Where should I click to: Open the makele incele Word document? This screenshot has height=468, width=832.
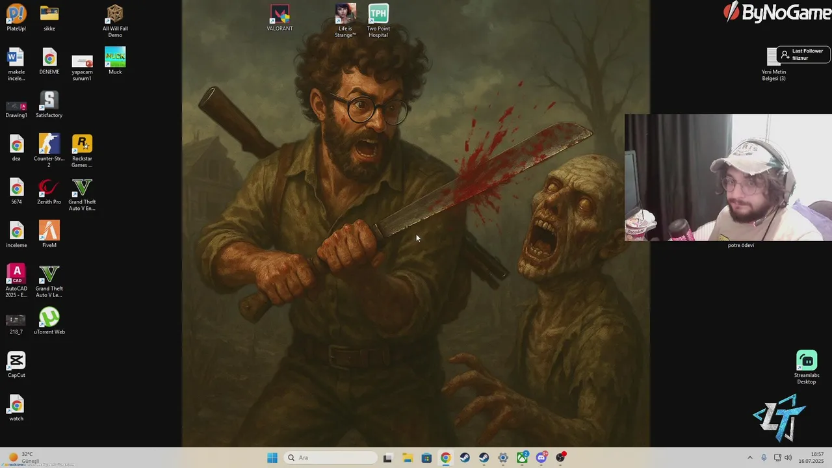tap(16, 64)
